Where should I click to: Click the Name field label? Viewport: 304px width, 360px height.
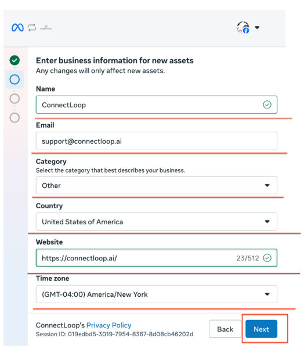coord(45,89)
